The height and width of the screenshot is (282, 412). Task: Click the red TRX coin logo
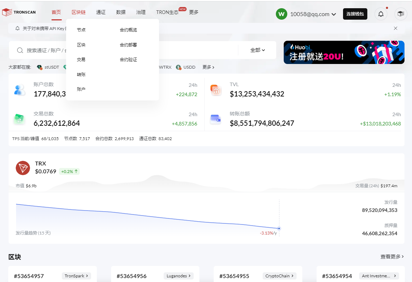[x=23, y=168]
